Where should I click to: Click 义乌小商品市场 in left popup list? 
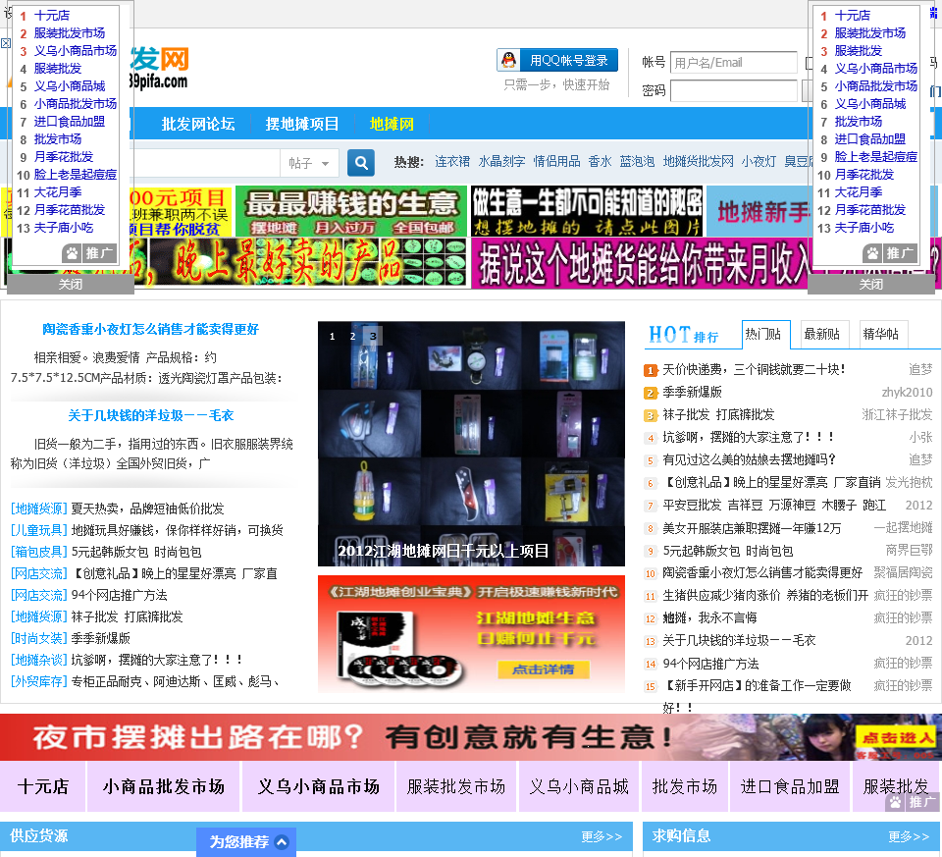point(76,51)
